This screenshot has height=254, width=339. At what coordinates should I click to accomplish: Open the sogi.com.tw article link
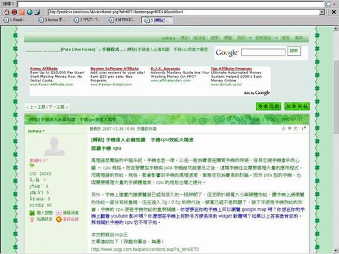[145, 249]
